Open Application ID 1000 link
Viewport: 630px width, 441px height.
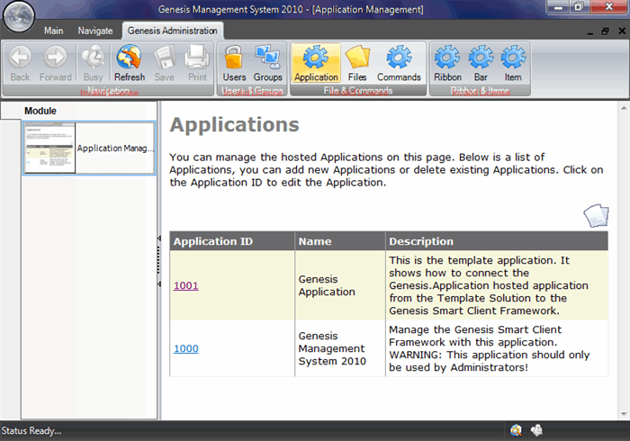pos(186,348)
